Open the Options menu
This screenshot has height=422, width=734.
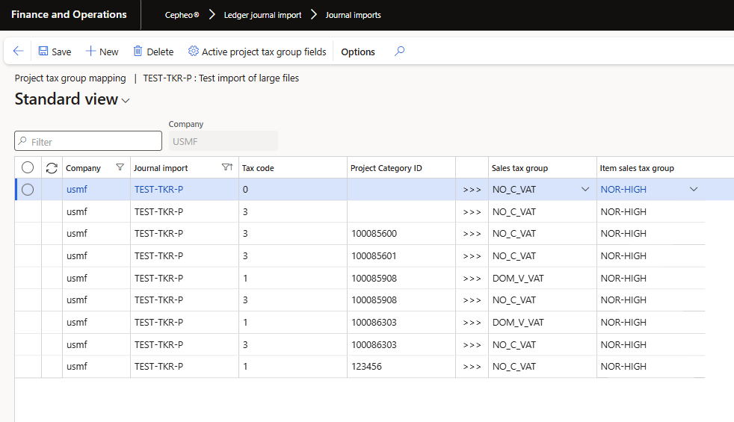click(357, 52)
